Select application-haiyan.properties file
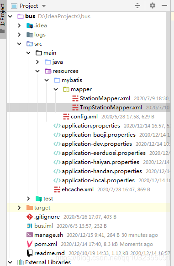 (x=100, y=162)
